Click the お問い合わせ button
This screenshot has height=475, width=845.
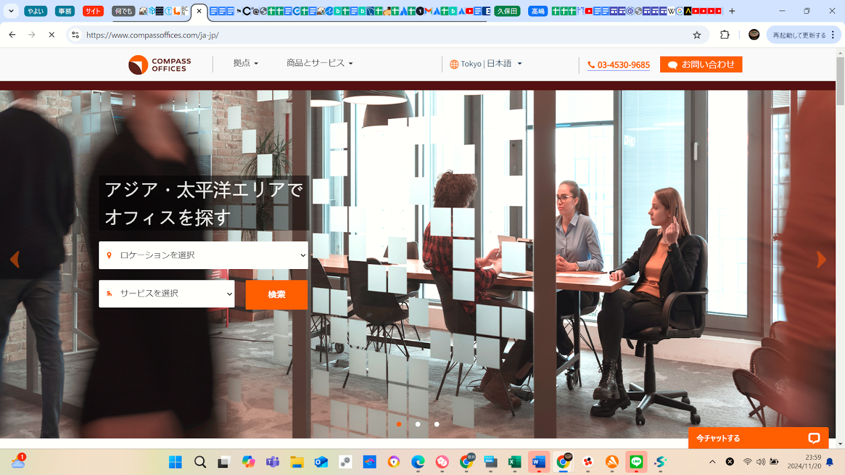click(701, 64)
